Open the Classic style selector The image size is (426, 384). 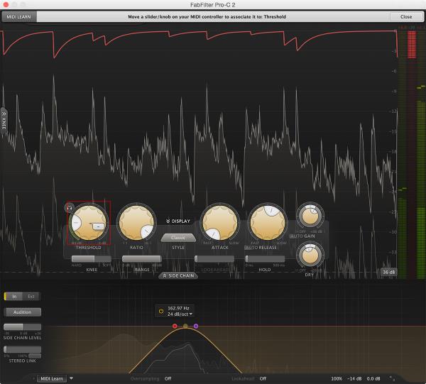pos(178,238)
